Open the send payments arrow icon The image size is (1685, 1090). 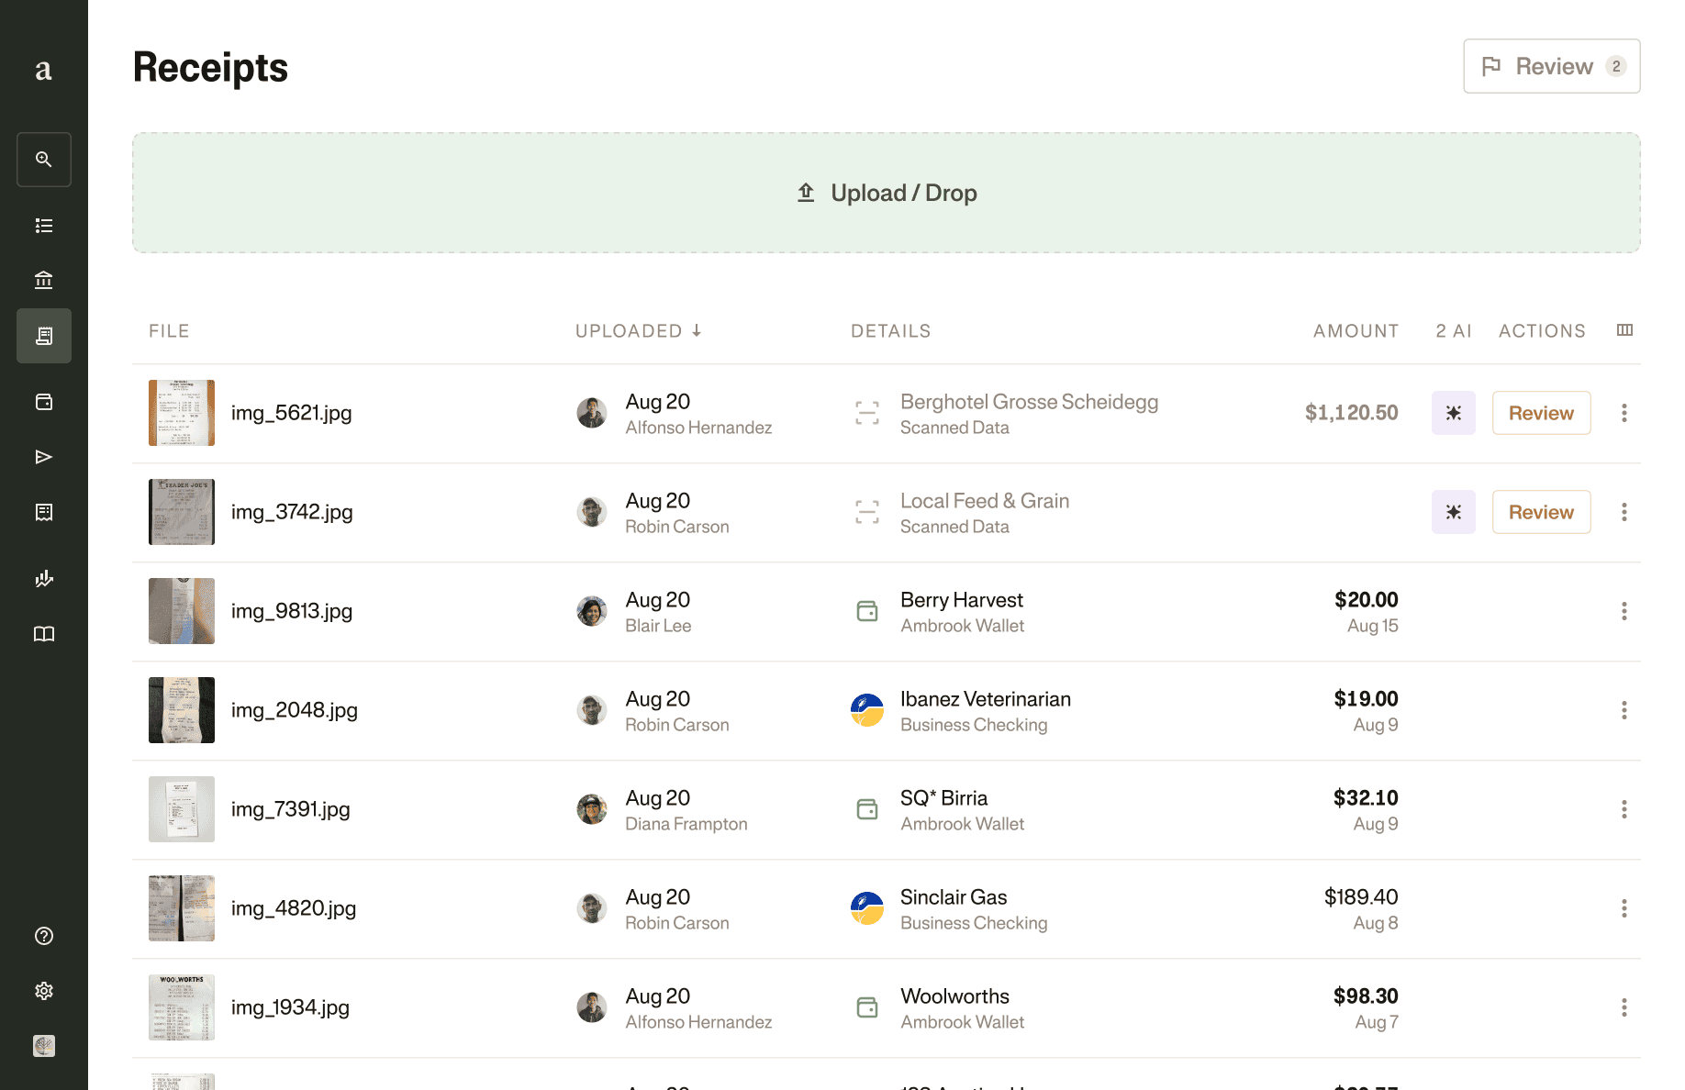[x=44, y=457]
